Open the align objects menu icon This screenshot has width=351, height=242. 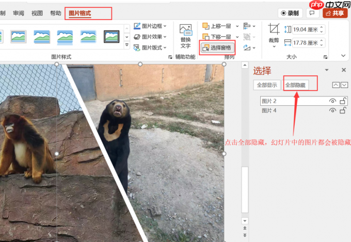249,26
